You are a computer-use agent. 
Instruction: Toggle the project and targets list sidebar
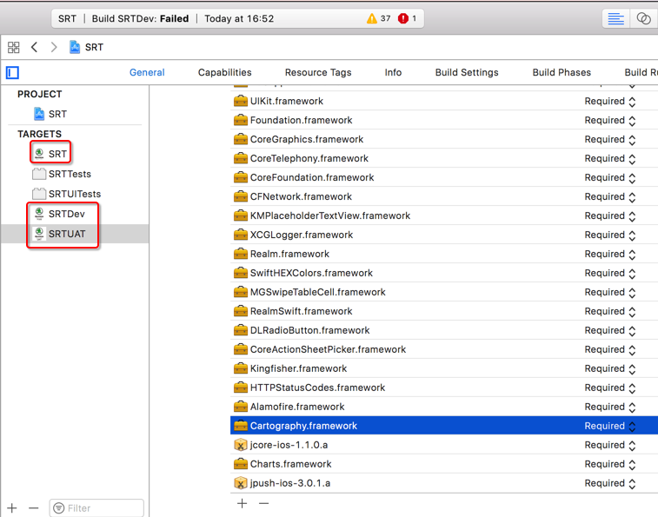(12, 73)
